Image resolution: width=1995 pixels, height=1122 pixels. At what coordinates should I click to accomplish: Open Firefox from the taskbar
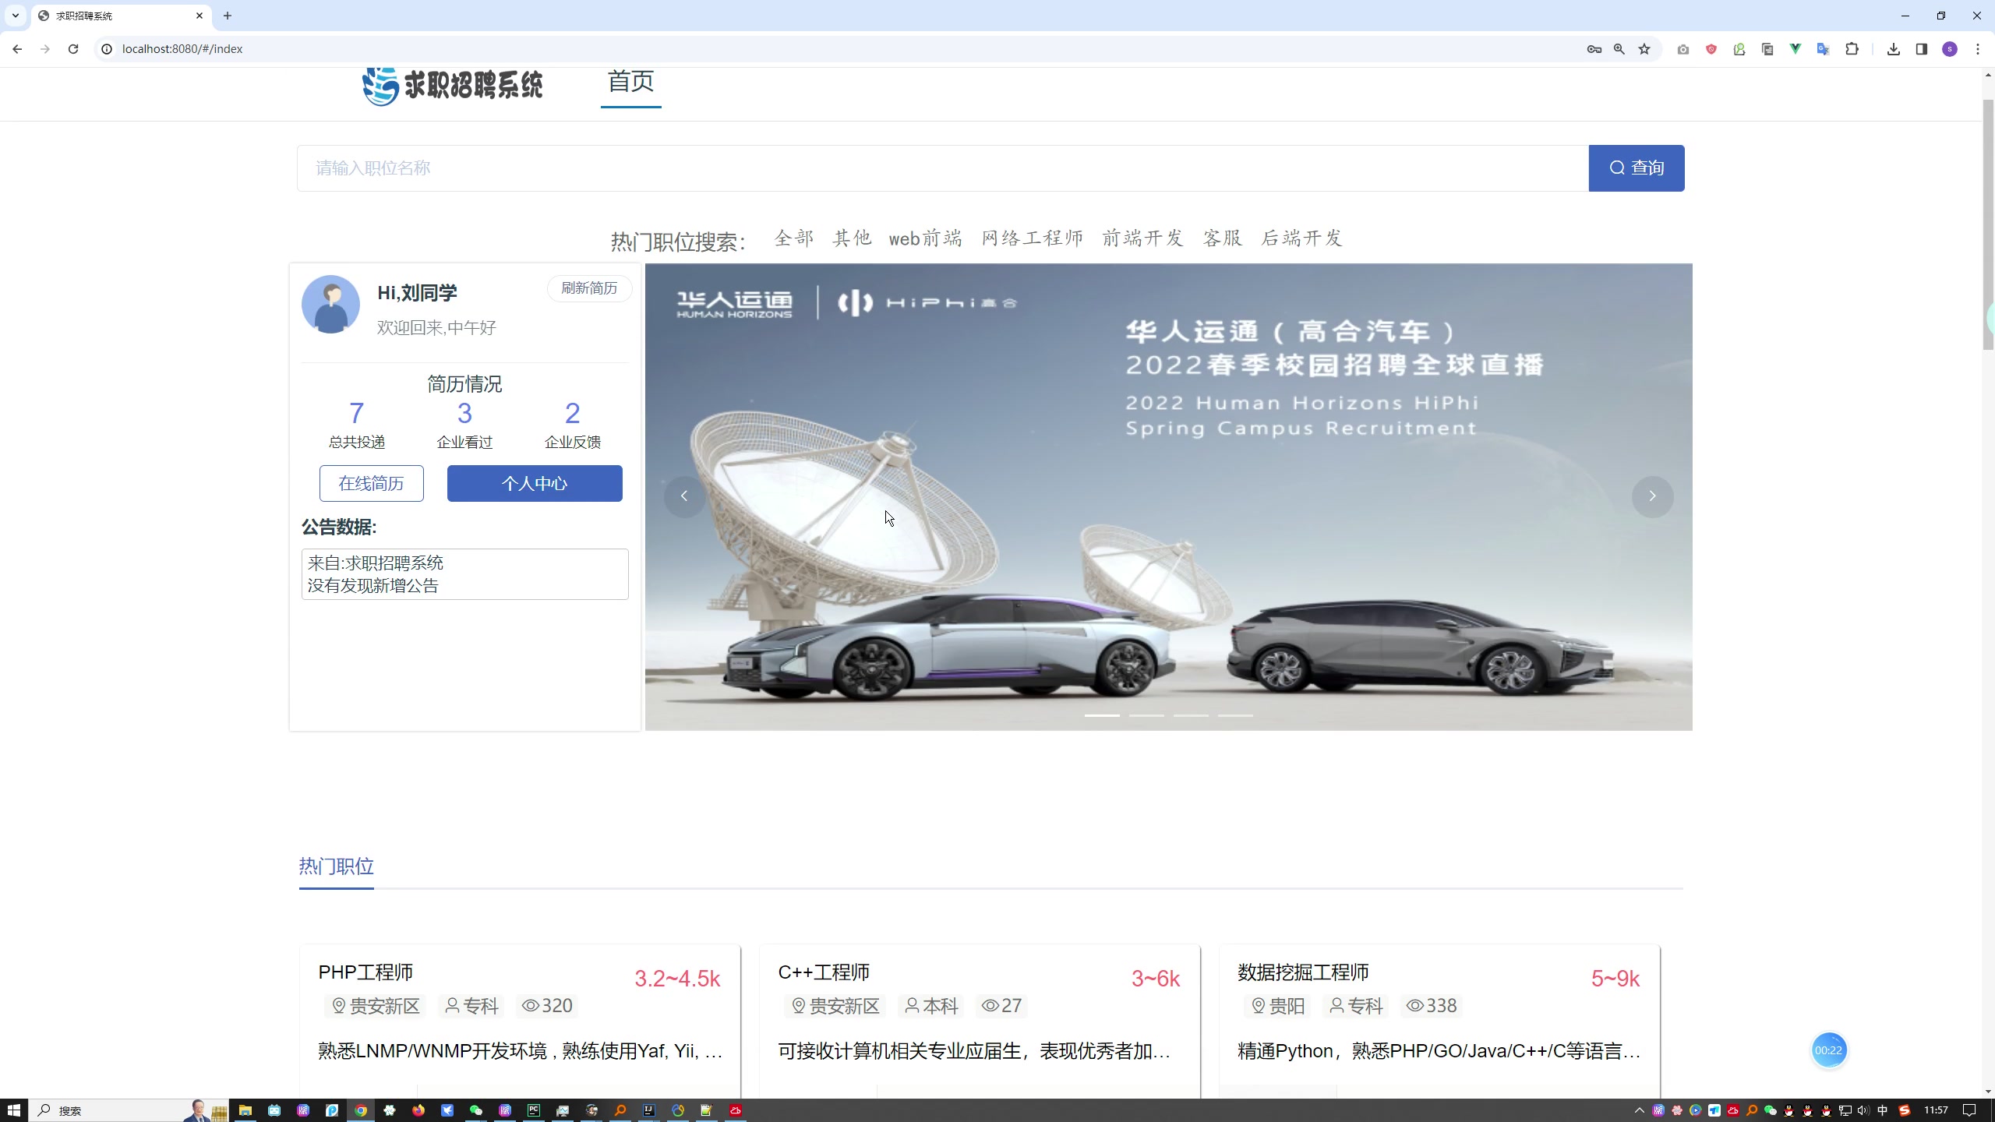(418, 1110)
